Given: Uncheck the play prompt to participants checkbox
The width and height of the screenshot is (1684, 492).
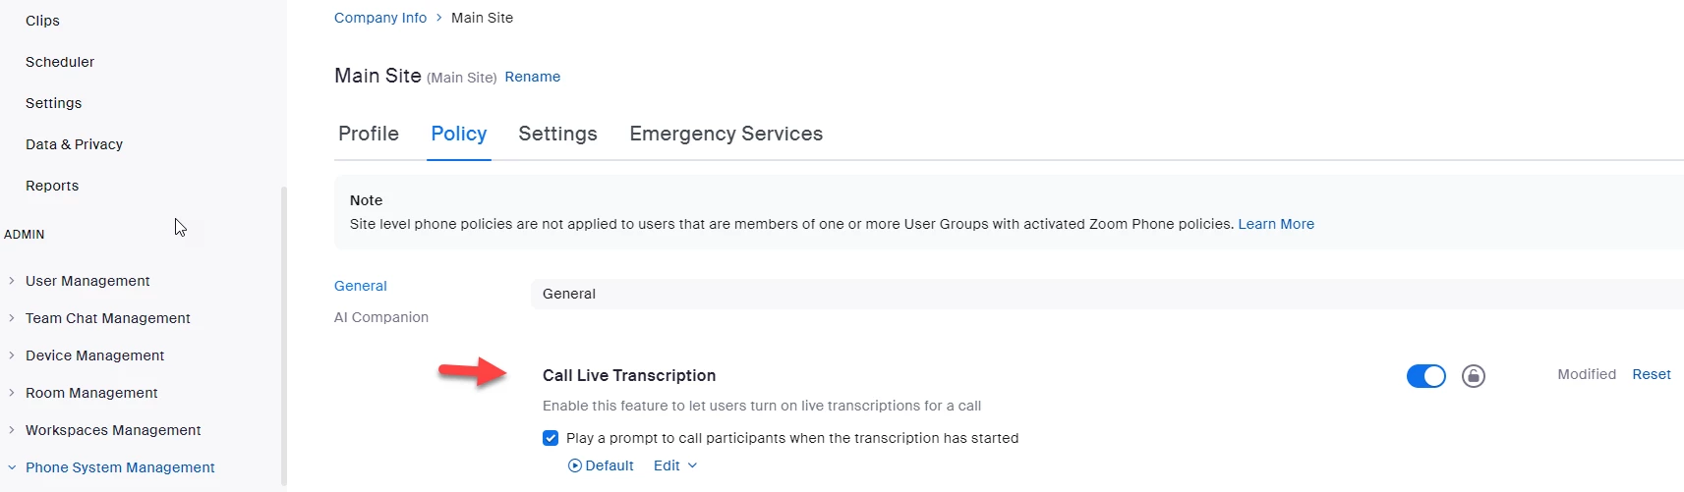Looking at the screenshot, I should coord(551,438).
